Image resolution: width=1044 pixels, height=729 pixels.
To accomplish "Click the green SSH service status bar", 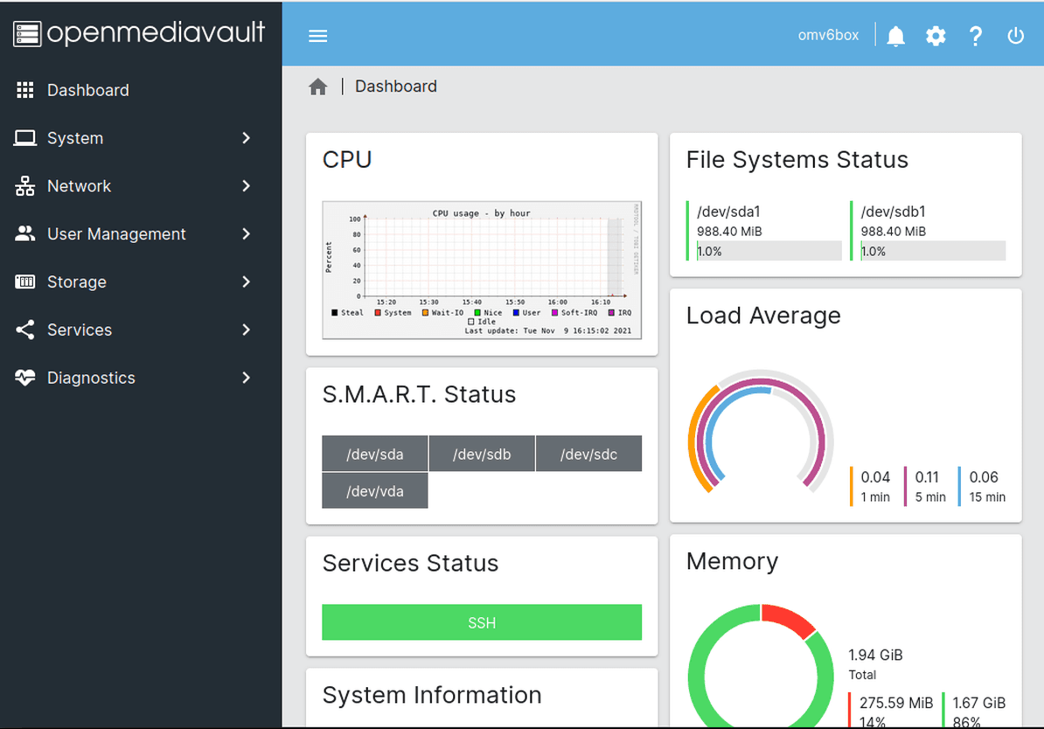I will pos(482,622).
